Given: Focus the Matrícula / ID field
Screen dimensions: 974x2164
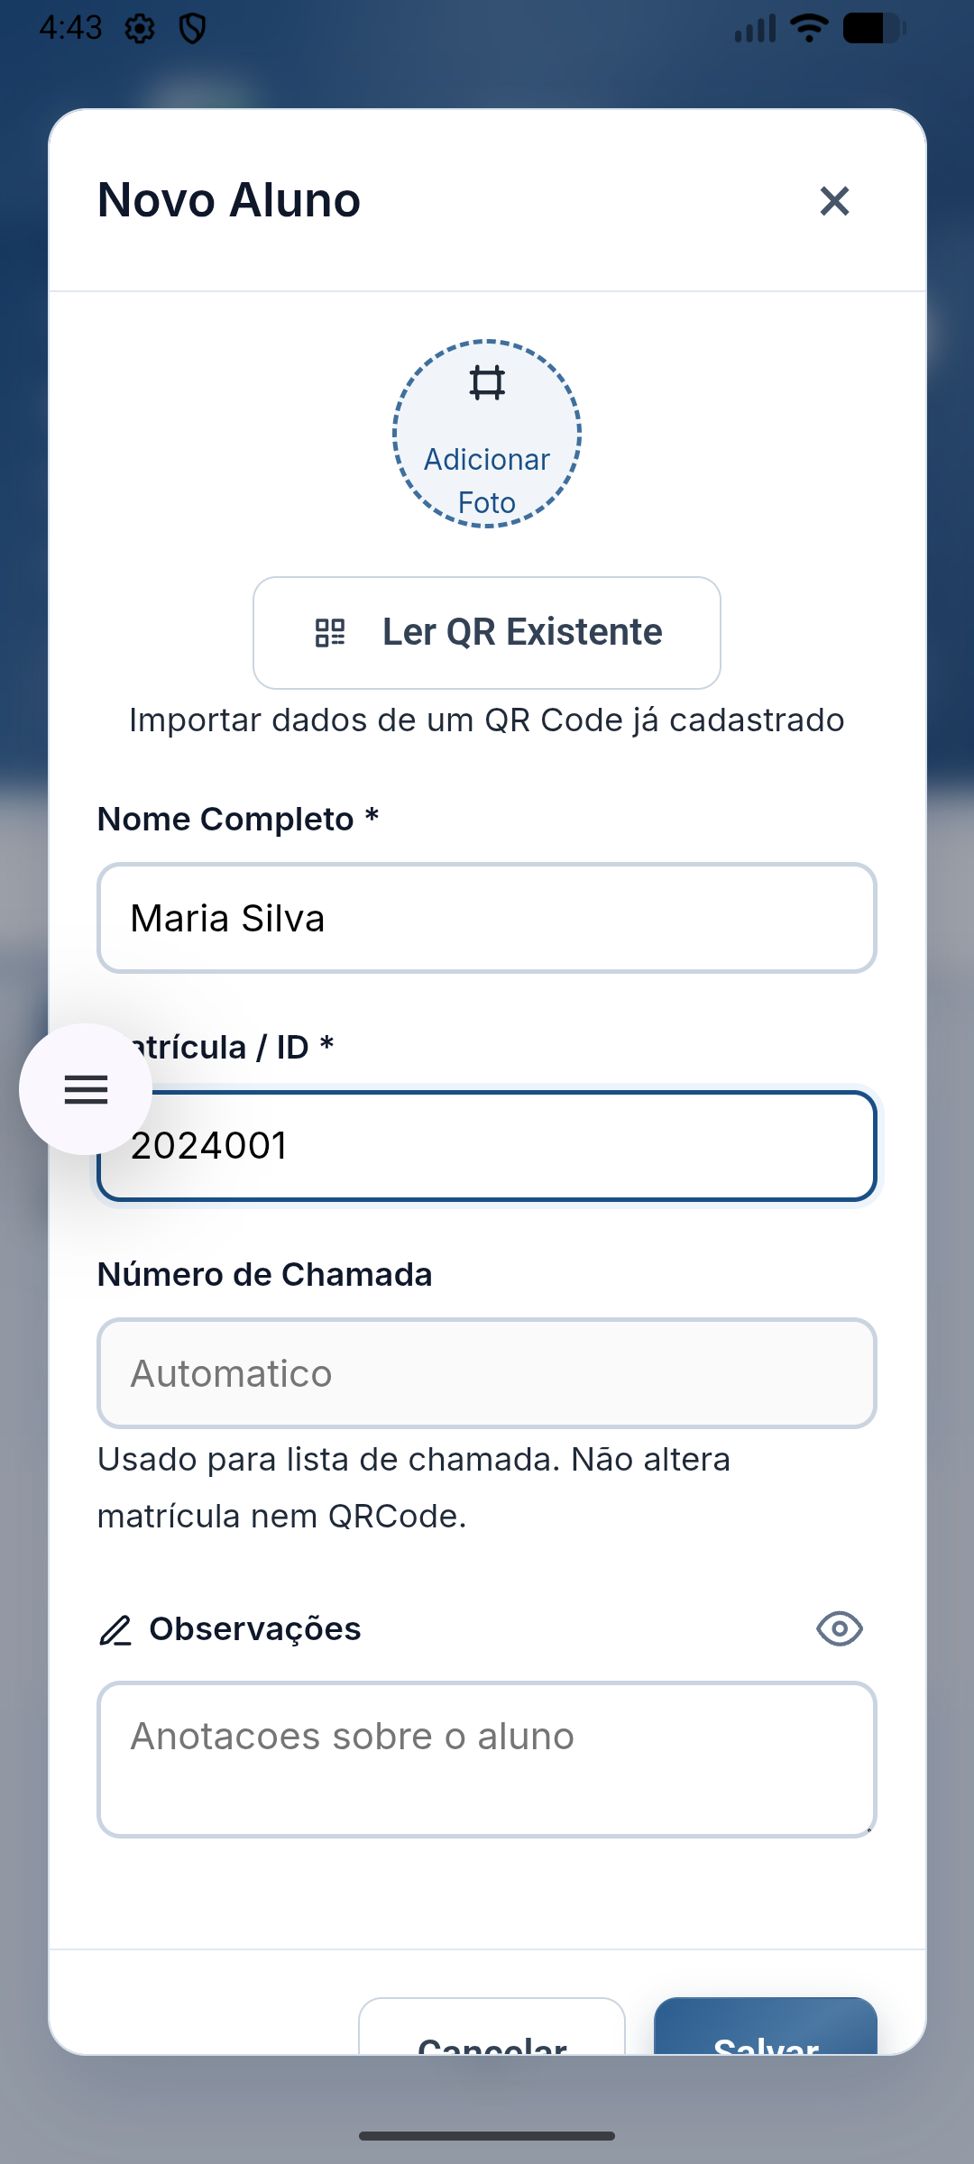Looking at the screenshot, I should pos(505,1146).
